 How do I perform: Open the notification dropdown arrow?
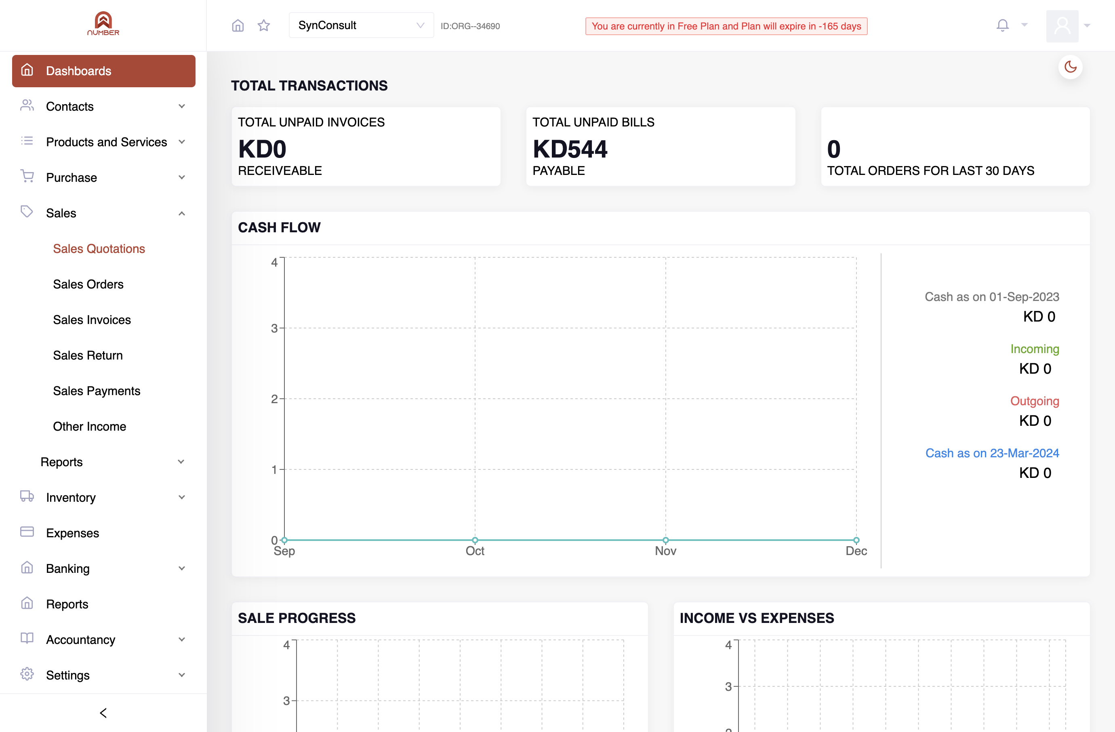click(x=1025, y=25)
